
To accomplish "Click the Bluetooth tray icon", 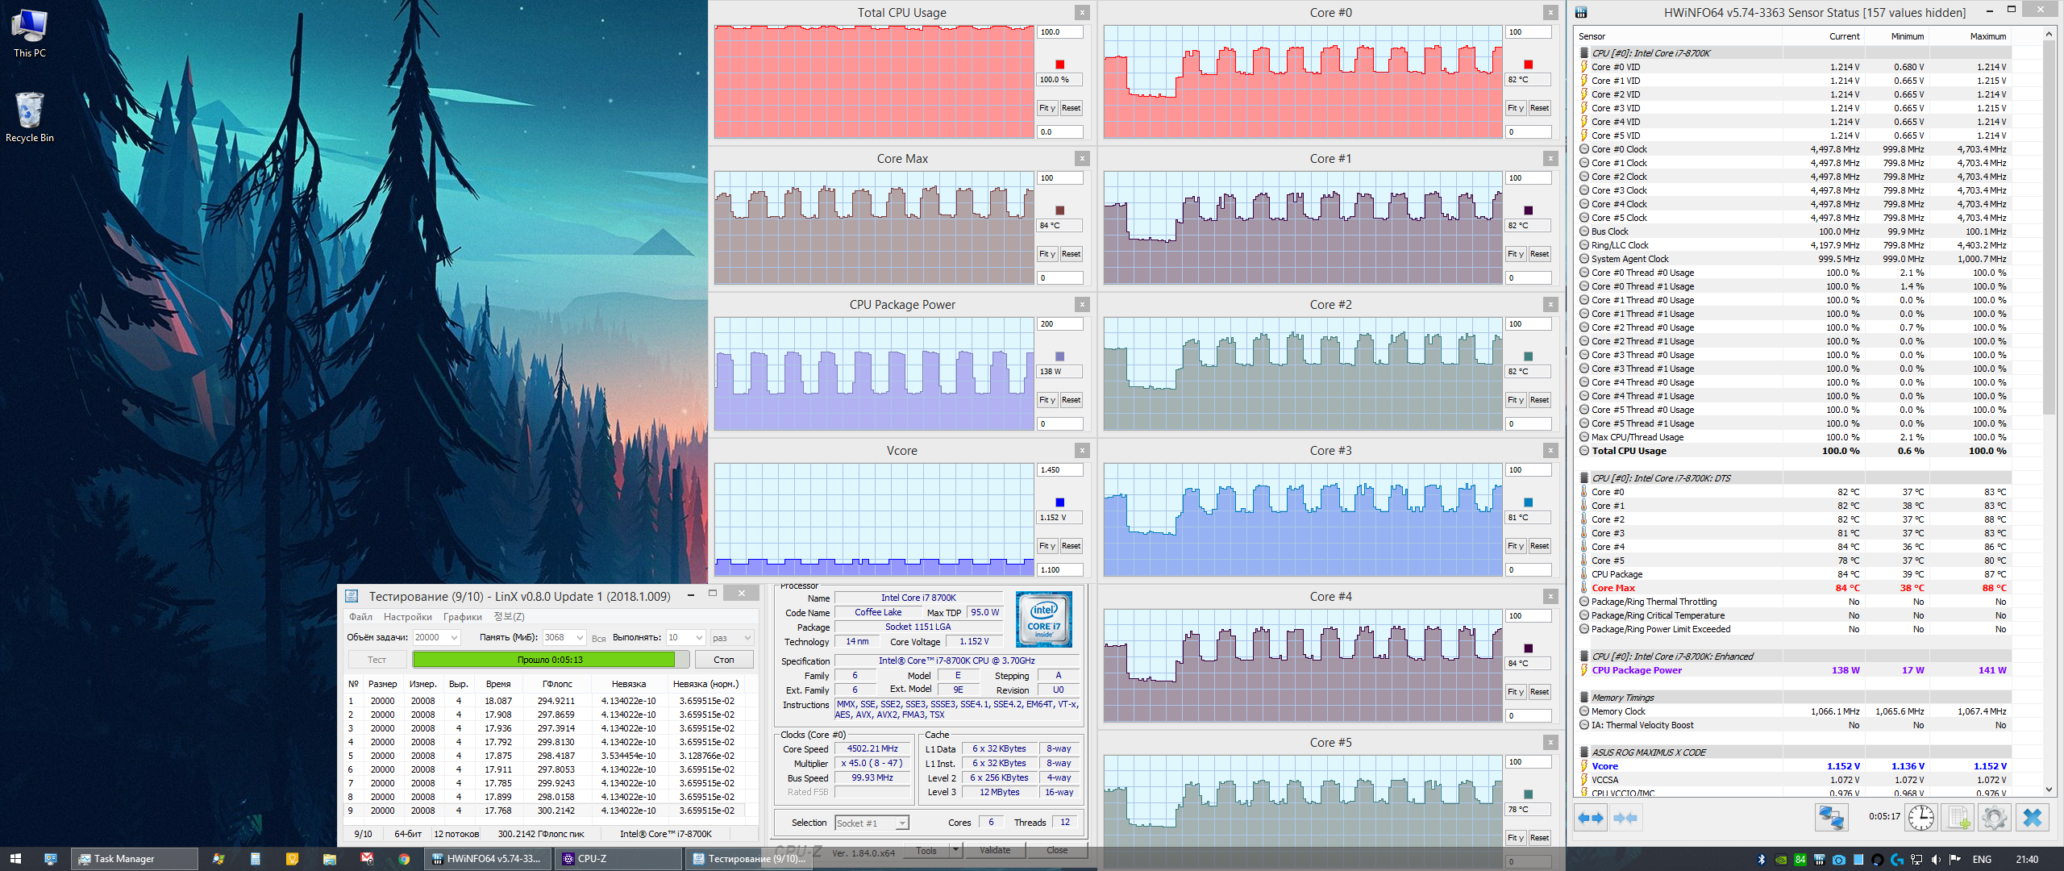I will pyautogui.click(x=1762, y=860).
